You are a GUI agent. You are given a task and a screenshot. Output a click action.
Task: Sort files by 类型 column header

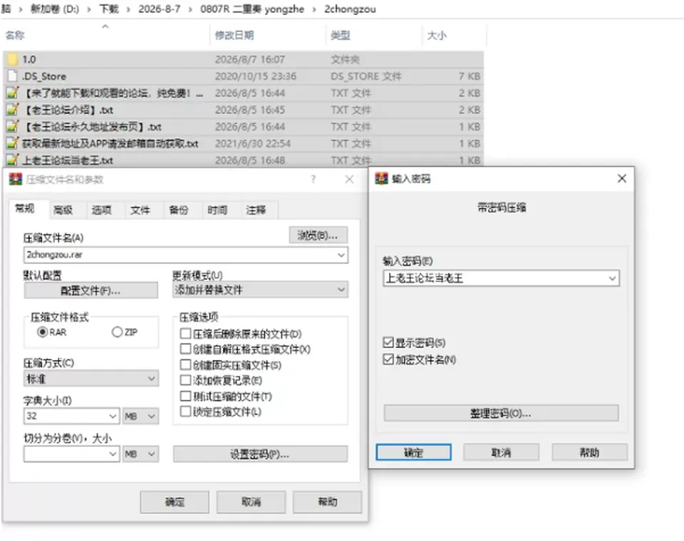click(341, 36)
